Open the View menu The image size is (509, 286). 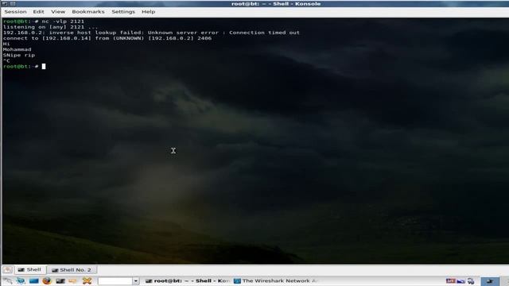(x=58, y=12)
